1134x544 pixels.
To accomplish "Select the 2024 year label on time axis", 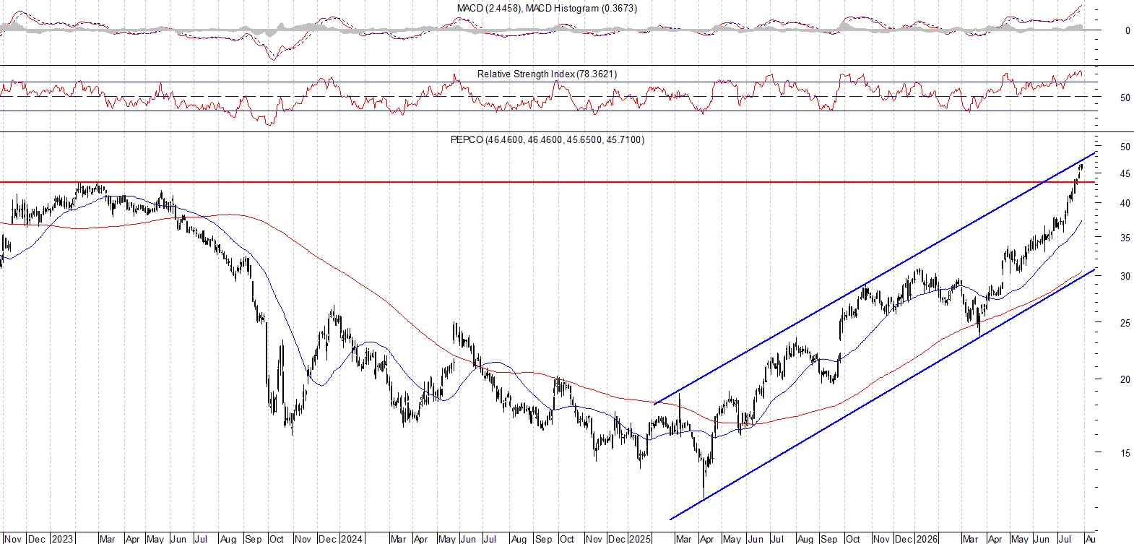I will click(352, 539).
